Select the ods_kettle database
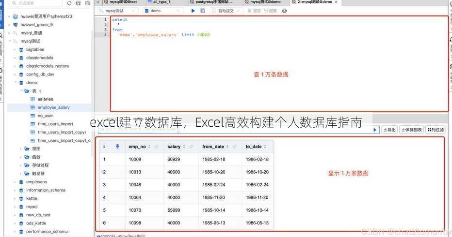This screenshot has height=237, width=452. (36, 223)
